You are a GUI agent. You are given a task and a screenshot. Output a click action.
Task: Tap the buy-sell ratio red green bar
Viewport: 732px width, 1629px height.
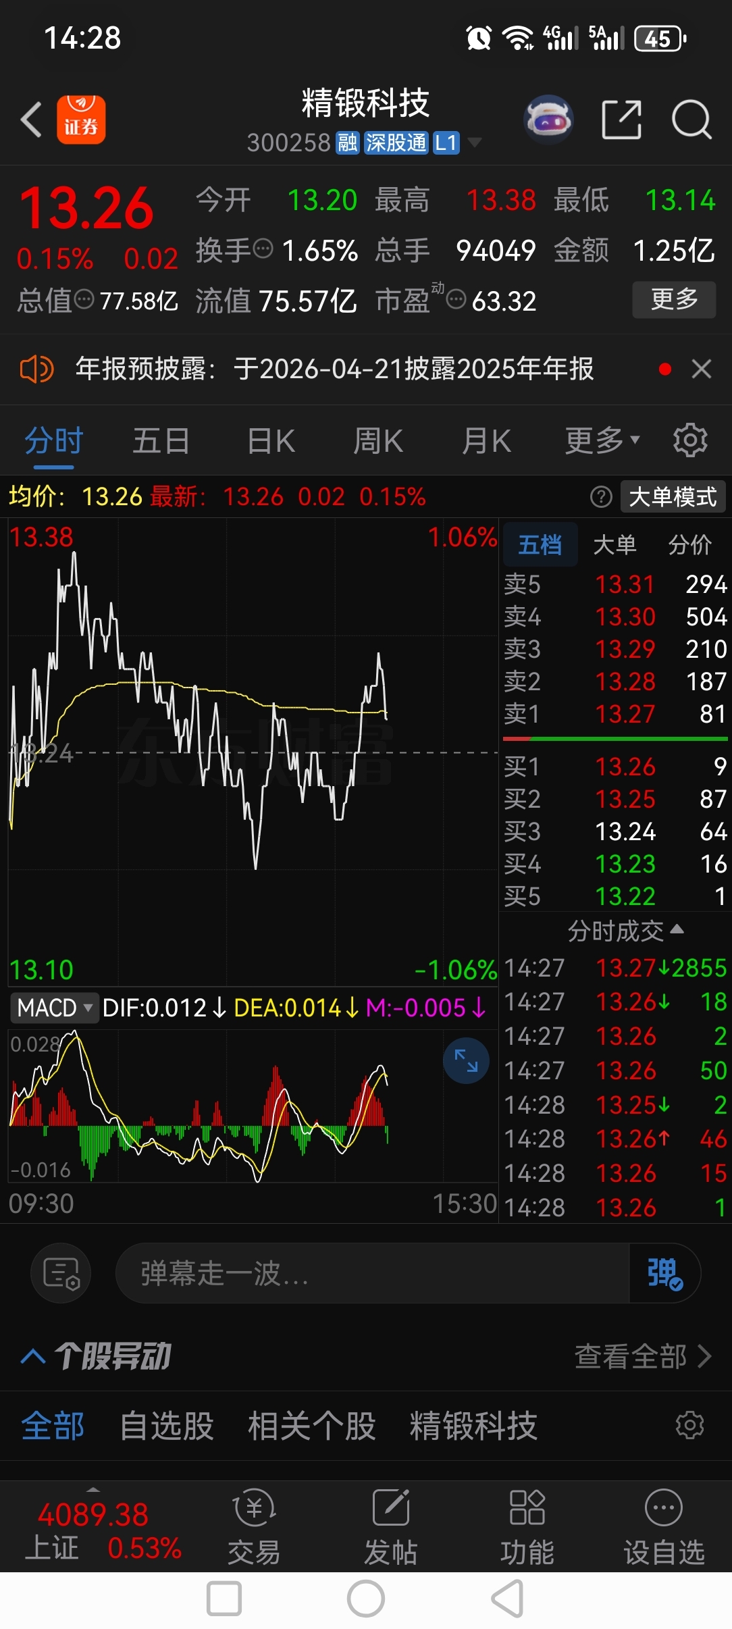615,739
